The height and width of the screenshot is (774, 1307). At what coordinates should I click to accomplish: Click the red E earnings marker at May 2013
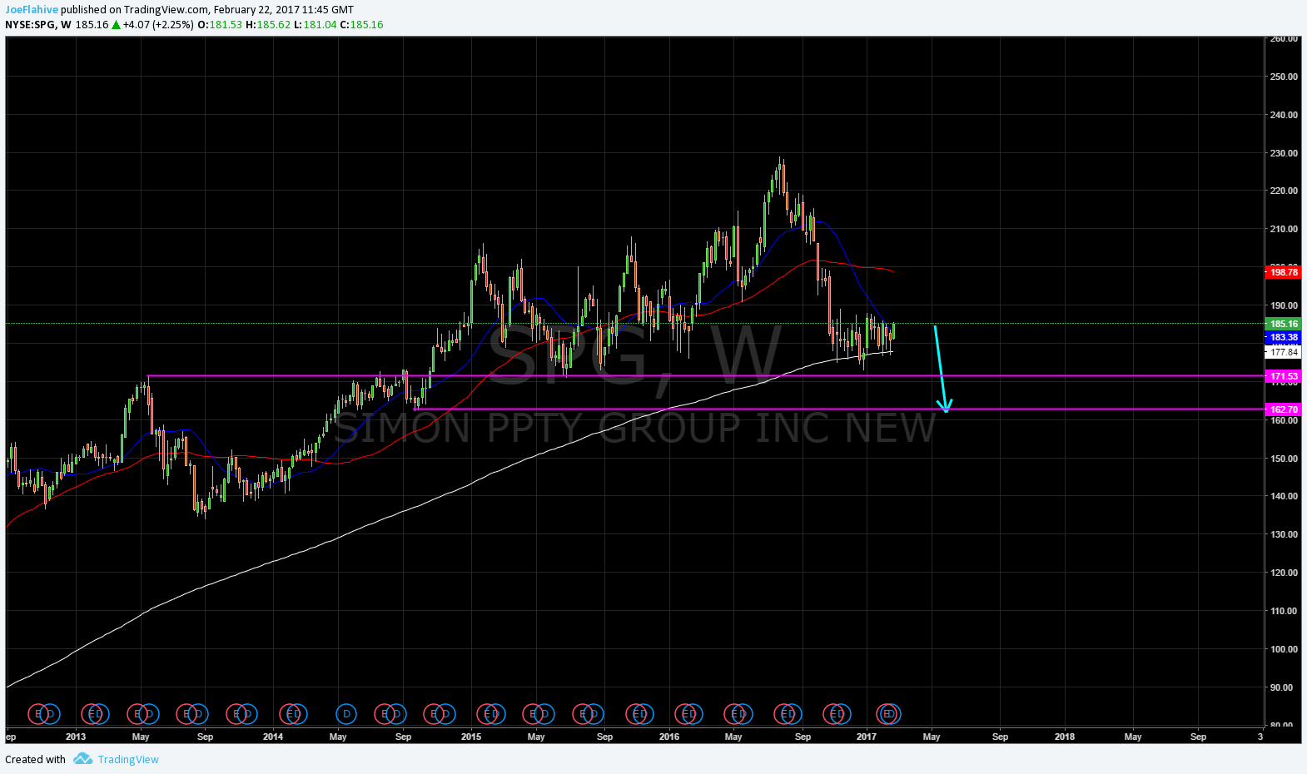(x=137, y=714)
